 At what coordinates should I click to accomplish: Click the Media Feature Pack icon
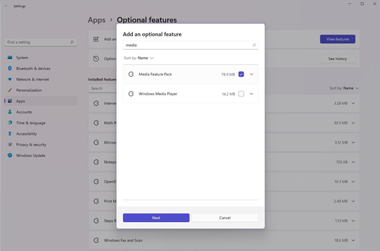(x=131, y=74)
